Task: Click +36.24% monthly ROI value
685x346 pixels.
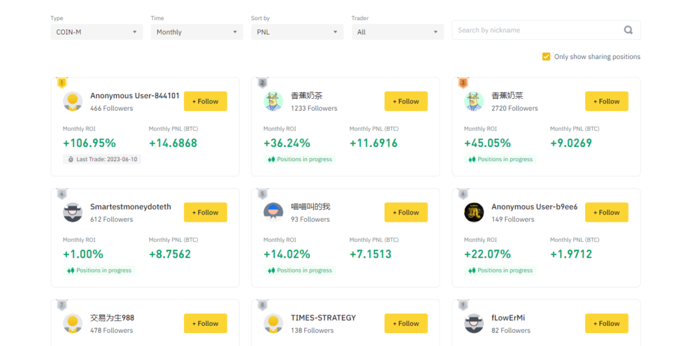Action: tap(286, 143)
